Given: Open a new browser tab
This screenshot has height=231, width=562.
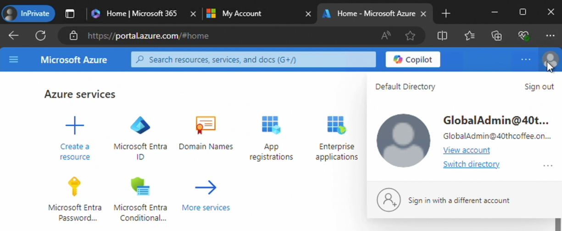Looking at the screenshot, I should click(445, 14).
